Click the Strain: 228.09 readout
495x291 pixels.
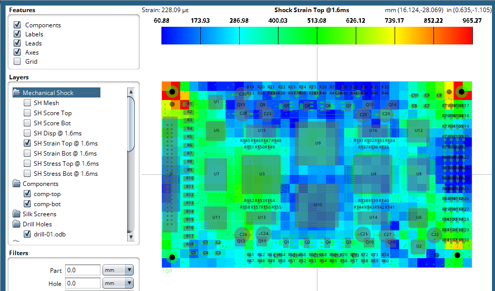coord(165,10)
